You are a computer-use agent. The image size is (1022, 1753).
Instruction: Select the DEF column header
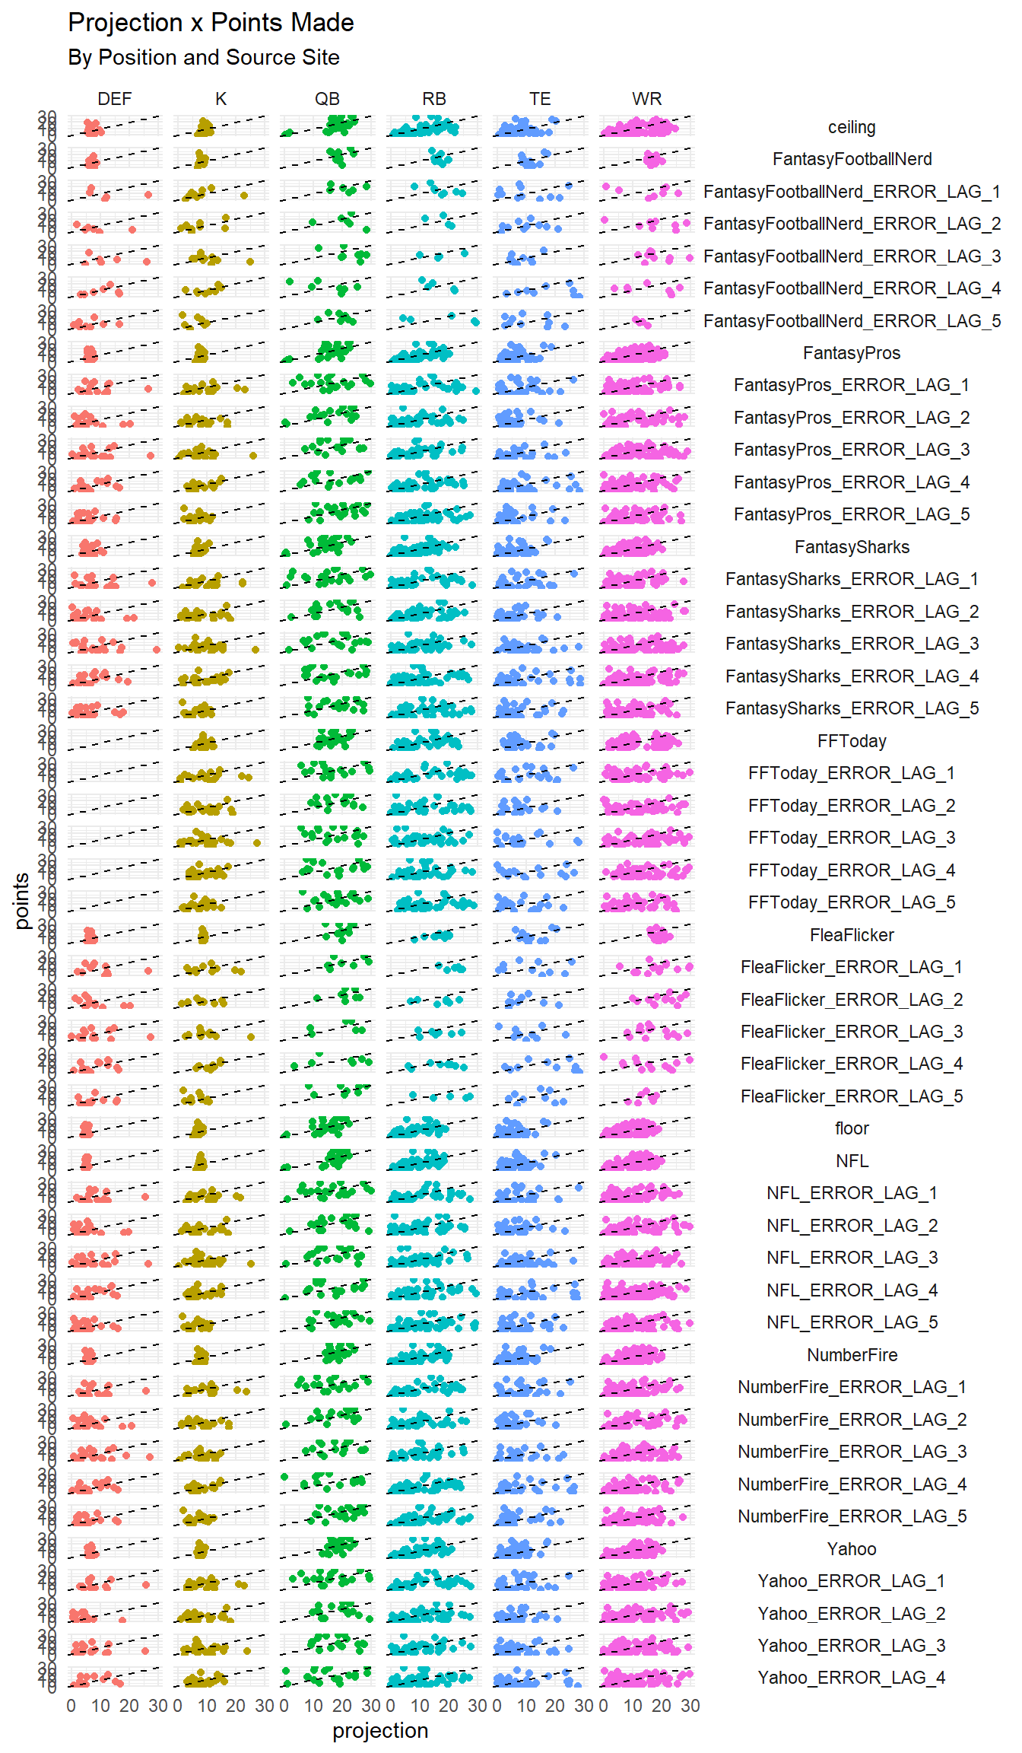114,99
